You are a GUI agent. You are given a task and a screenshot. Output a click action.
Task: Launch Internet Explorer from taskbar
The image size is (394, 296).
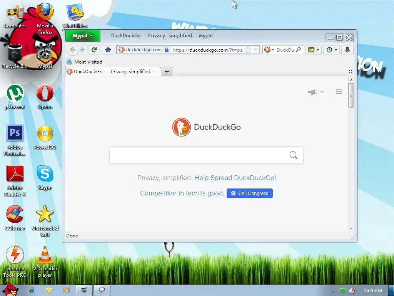pyautogui.click(x=32, y=291)
